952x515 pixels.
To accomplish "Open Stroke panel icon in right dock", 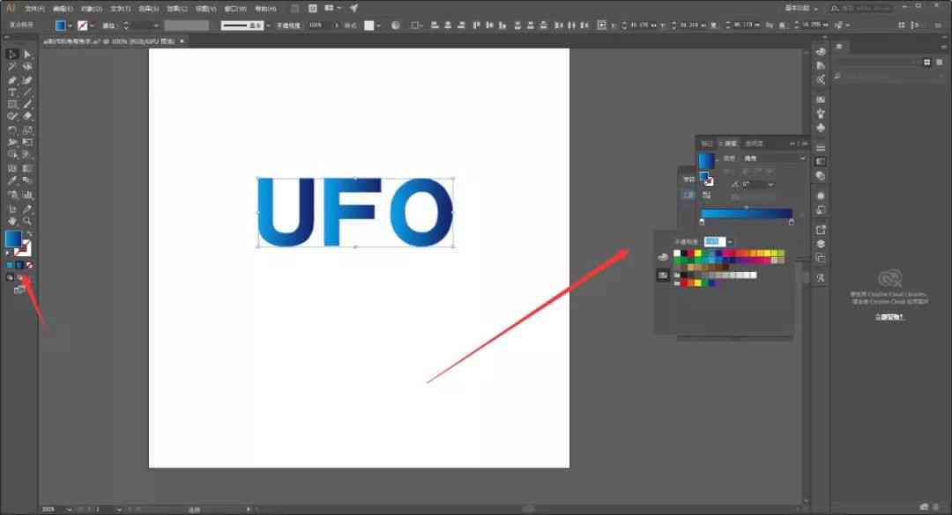I will point(821,147).
